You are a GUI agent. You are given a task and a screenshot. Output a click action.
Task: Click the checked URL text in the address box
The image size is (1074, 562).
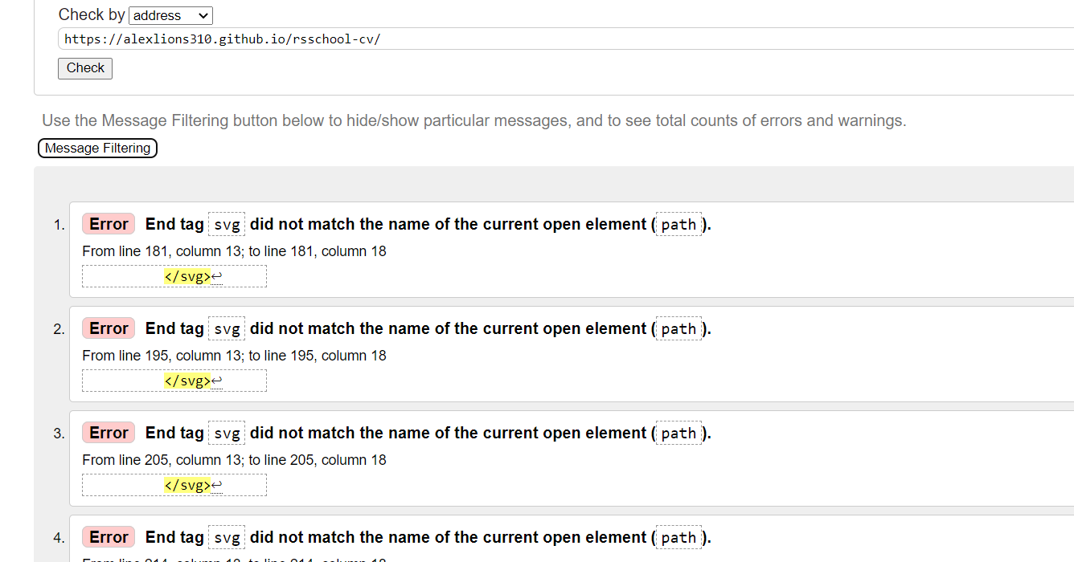222,39
